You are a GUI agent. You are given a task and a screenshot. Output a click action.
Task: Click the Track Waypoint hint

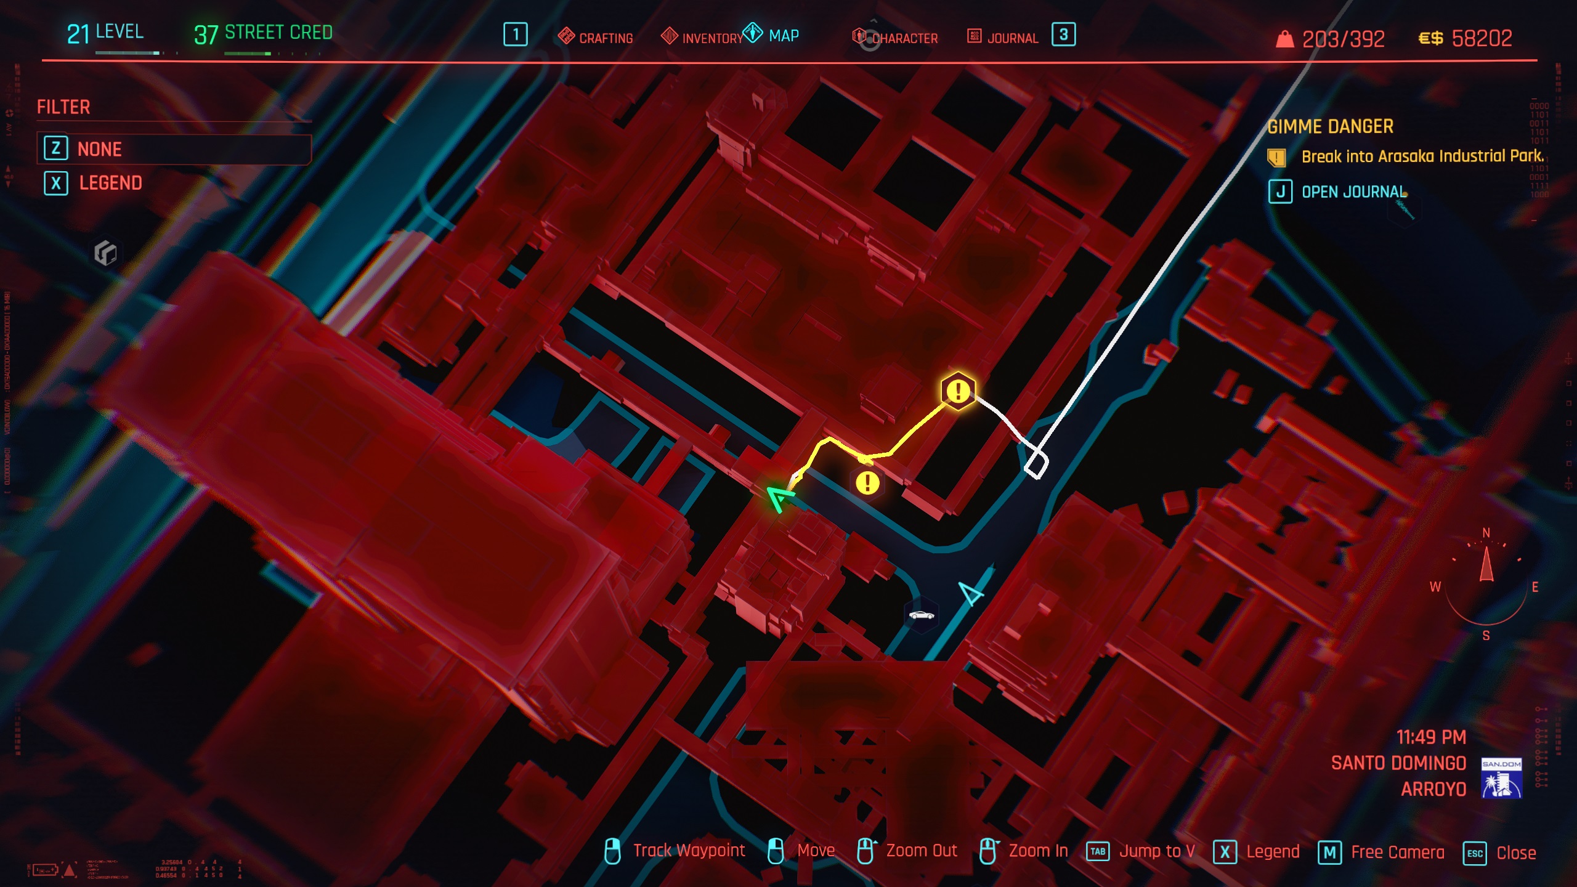pos(689,851)
